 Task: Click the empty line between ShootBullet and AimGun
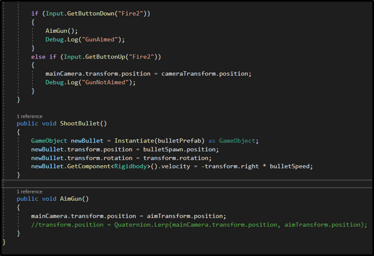[187, 184]
